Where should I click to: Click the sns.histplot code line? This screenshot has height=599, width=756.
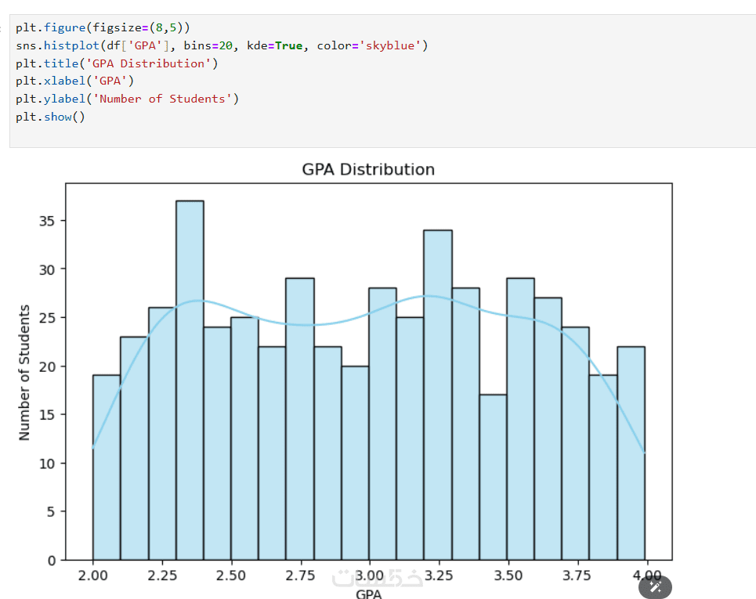click(222, 45)
